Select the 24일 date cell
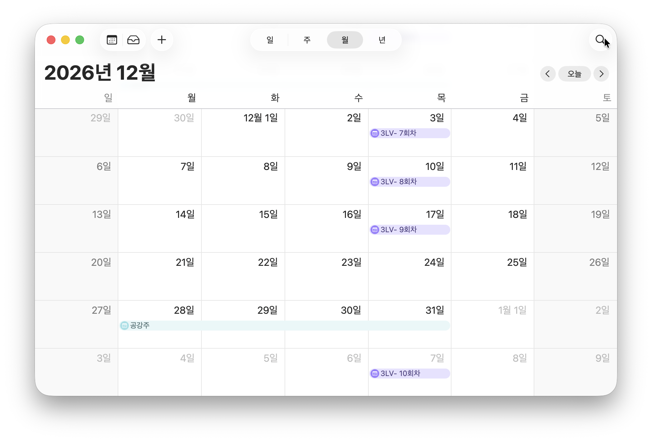652x442 pixels. (410, 276)
